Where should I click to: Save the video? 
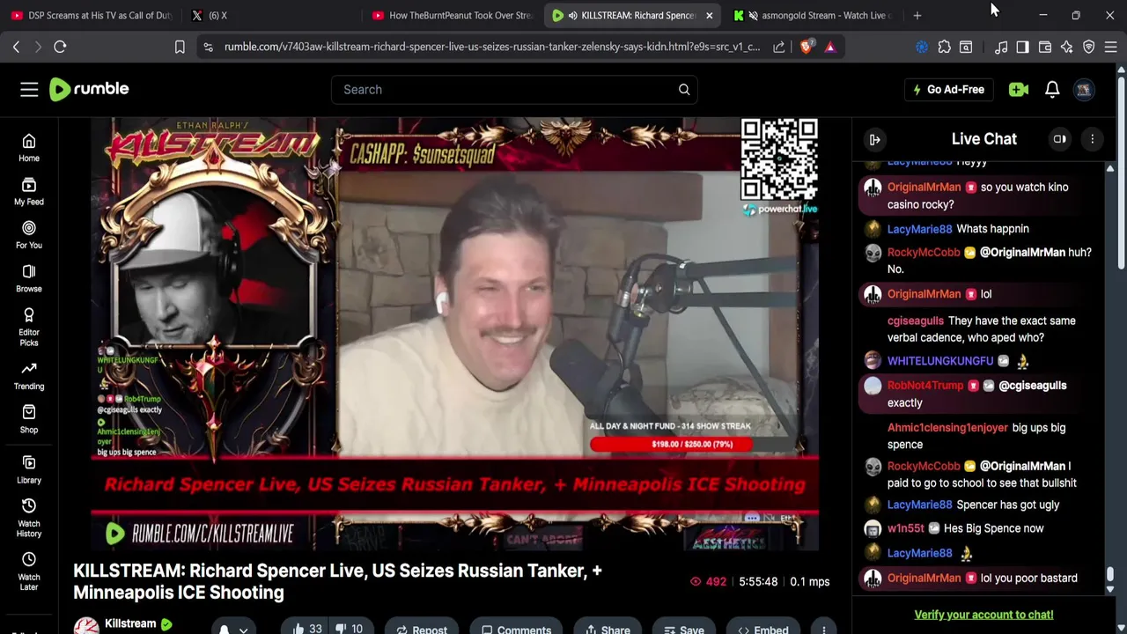point(684,630)
